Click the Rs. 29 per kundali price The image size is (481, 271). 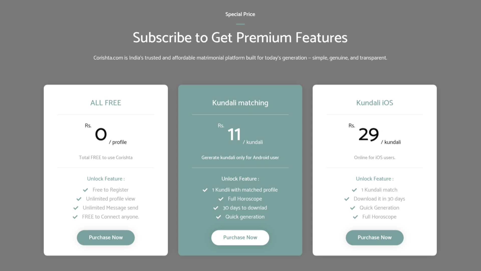(369, 134)
